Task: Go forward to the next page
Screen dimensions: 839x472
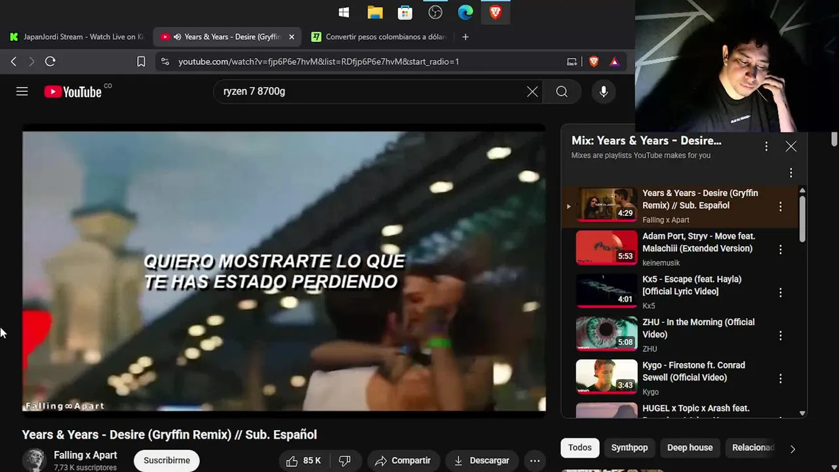Action: (31, 62)
